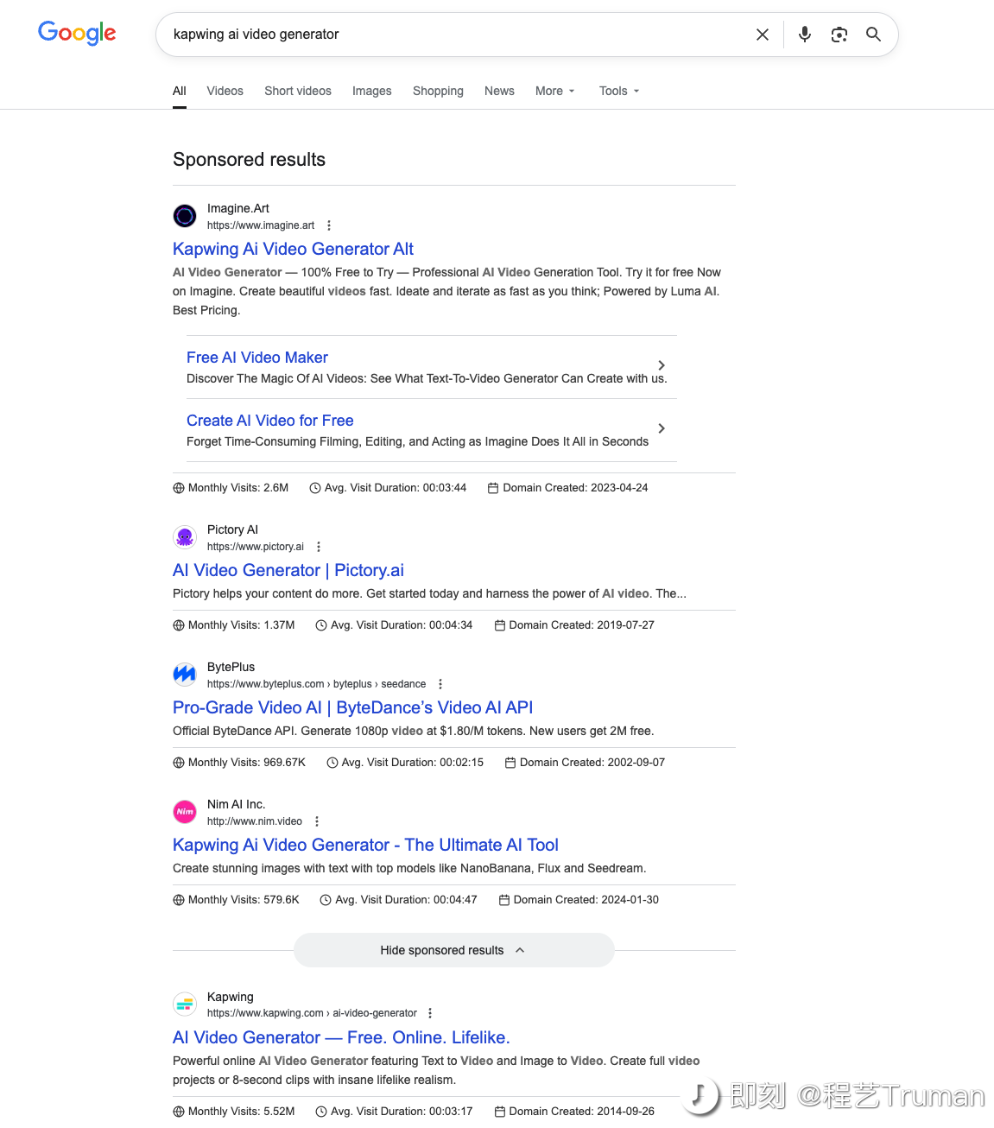Open Google Lens image search icon
Viewport: 994px width, 1128px height.
tap(839, 35)
